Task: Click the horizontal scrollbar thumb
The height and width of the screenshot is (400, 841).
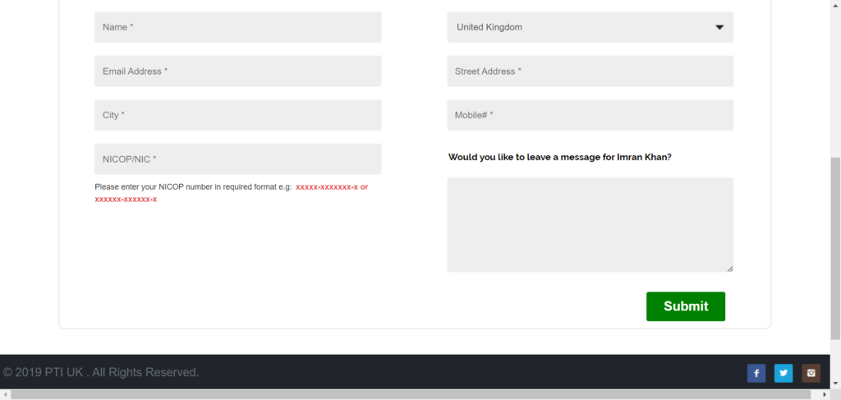Action: 411,394
